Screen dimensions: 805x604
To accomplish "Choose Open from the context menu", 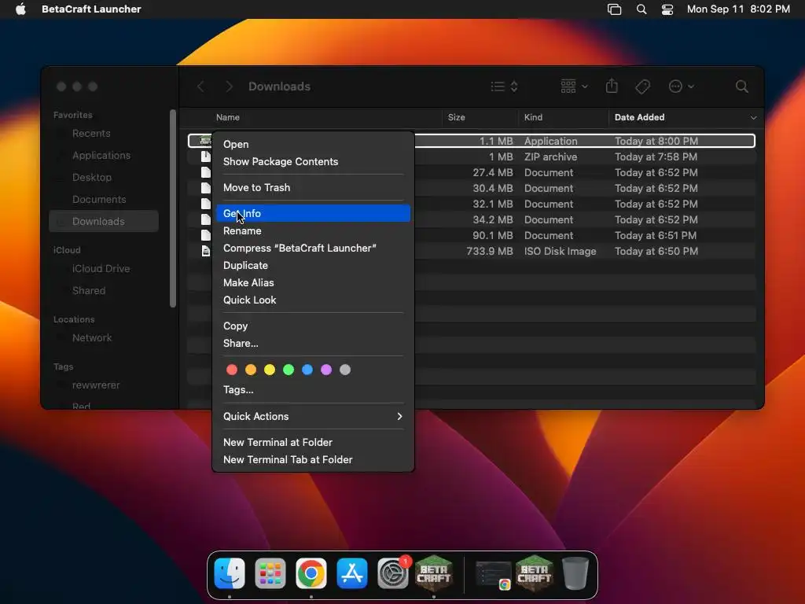I will point(313,145).
